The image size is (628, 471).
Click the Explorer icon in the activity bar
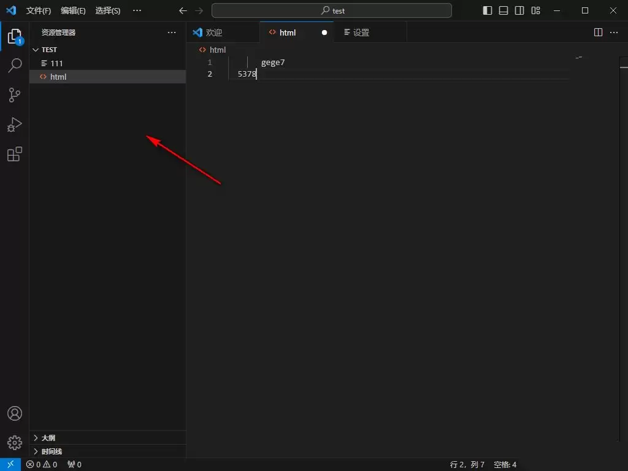click(x=15, y=36)
